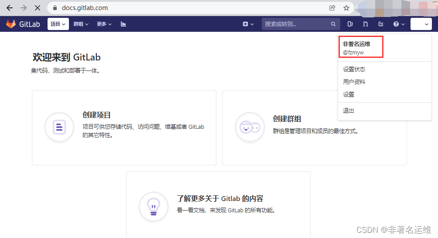Click the address bar share icon
The width and height of the screenshot is (438, 238).
pos(332,8)
